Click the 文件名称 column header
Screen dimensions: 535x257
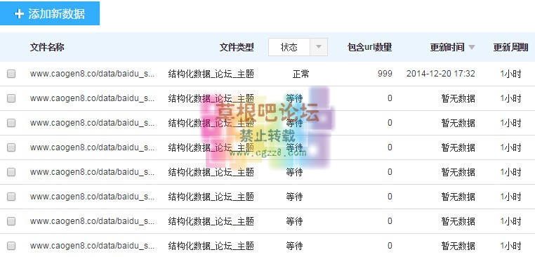point(47,47)
